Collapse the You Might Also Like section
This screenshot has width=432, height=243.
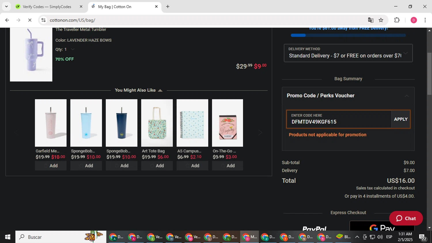160,90
